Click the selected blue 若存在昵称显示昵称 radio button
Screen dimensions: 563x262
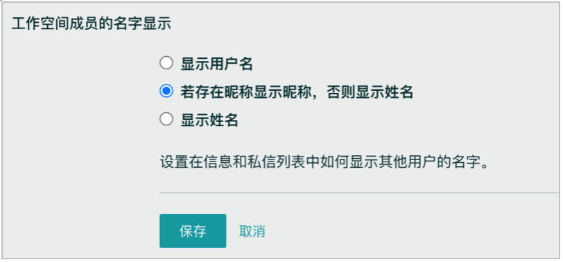pos(166,91)
